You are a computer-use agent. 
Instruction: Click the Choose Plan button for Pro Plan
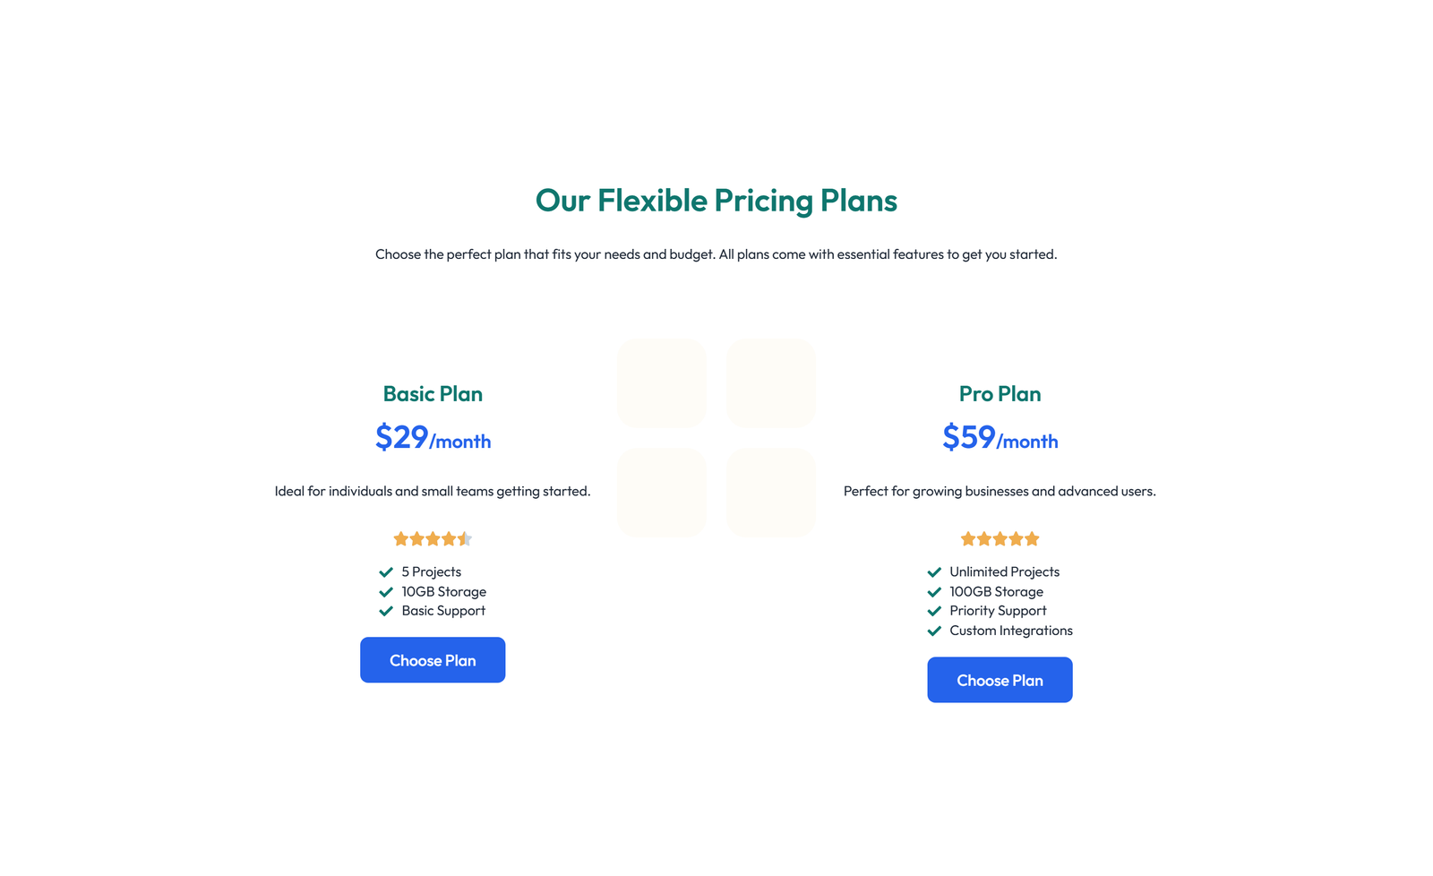(1000, 680)
